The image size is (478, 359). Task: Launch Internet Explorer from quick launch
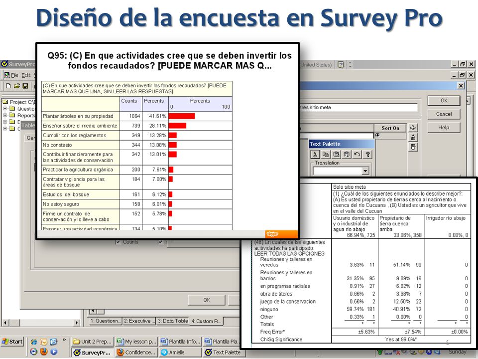point(33,342)
